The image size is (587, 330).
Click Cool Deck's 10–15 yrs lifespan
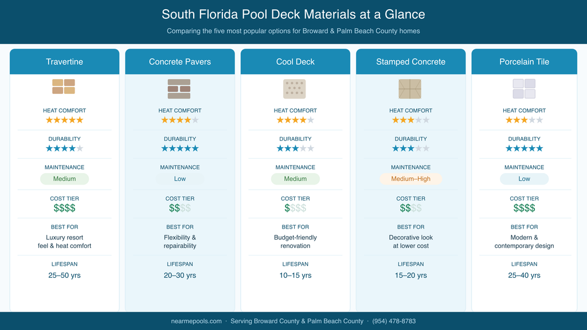point(295,276)
